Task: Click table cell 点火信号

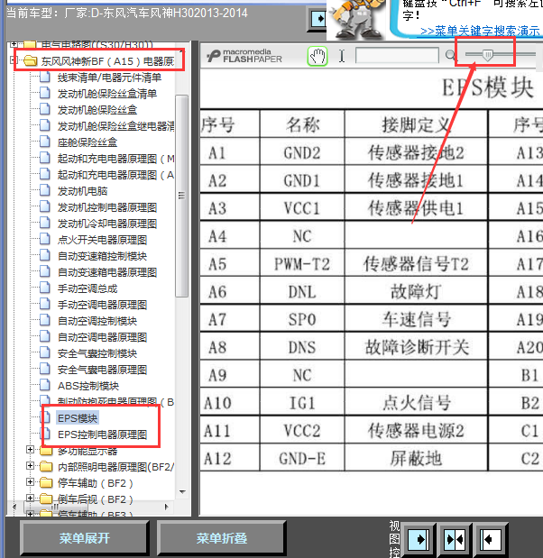Action: tap(416, 403)
